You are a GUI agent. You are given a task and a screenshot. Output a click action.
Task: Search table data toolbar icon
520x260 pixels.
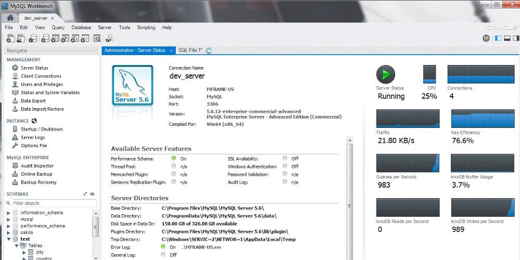pyautogui.click(x=97, y=38)
